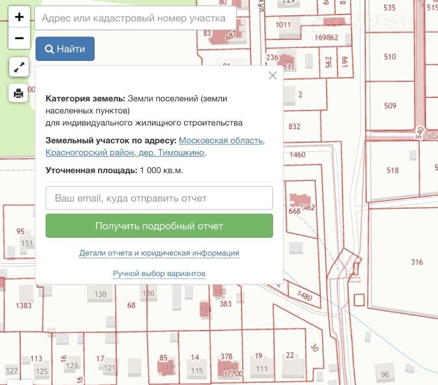Screen dimensions: 438x385
Task: Select parcel 1460 on the map
Action: [x=298, y=155]
